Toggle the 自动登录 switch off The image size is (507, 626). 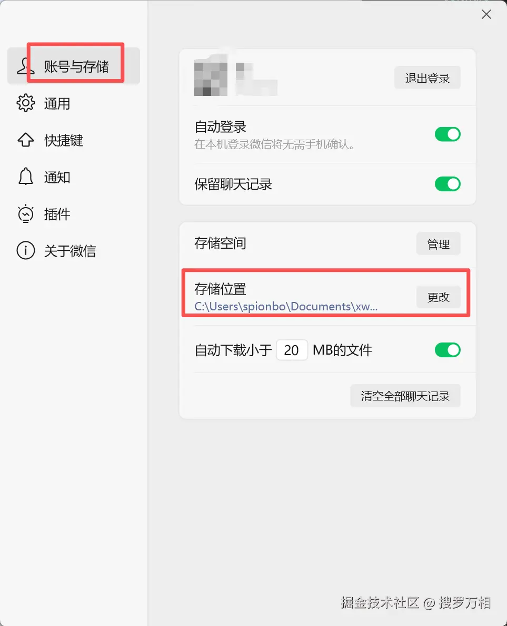[448, 134]
